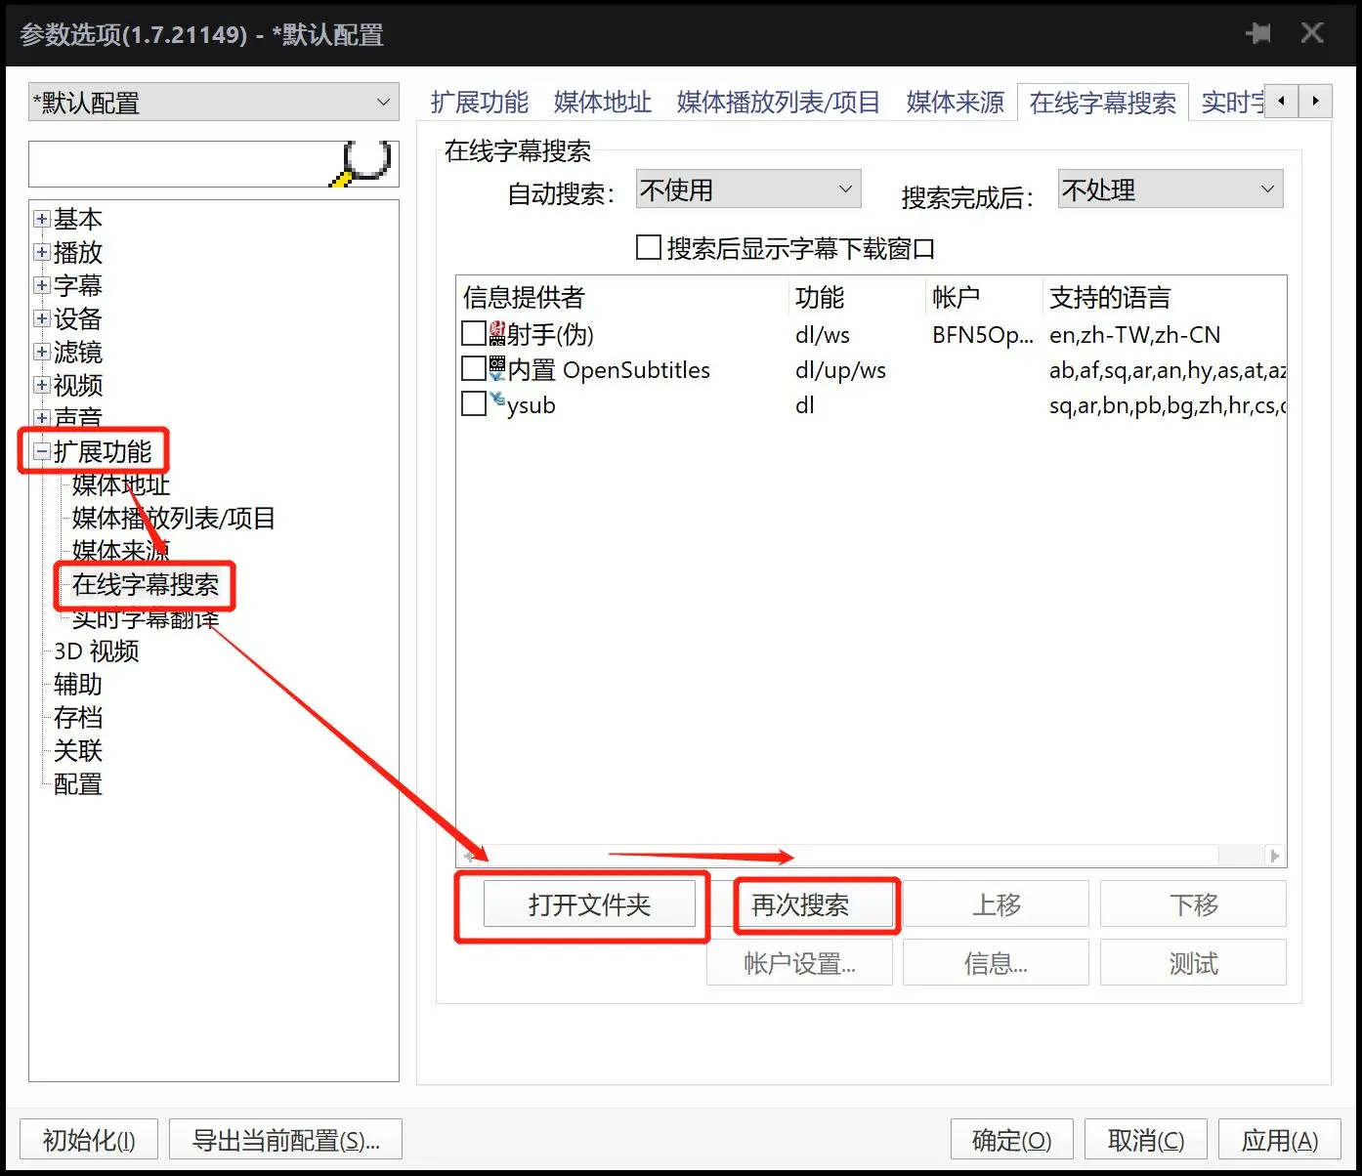Screen dimensions: 1362x1176
Task: Select 辅助 in the settings tree
Action: 78,684
